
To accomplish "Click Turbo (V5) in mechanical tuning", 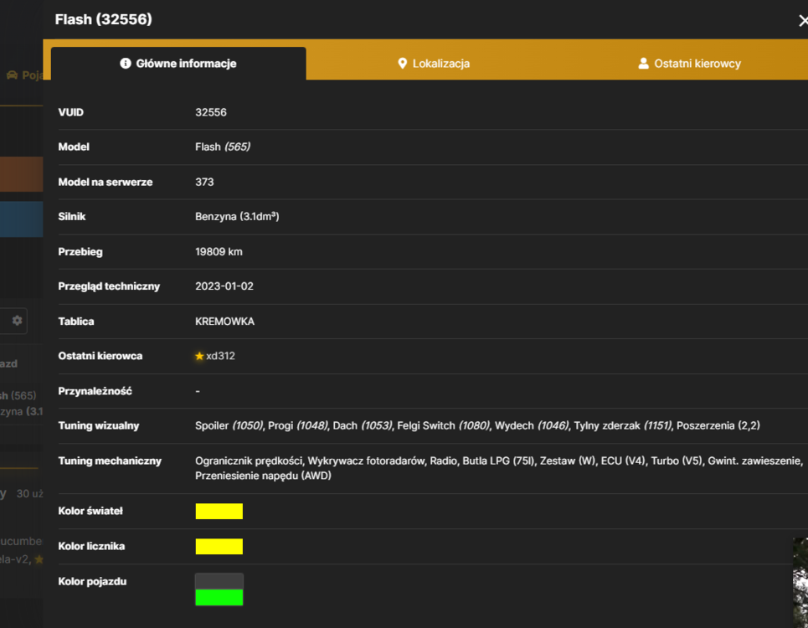I will (x=677, y=461).
